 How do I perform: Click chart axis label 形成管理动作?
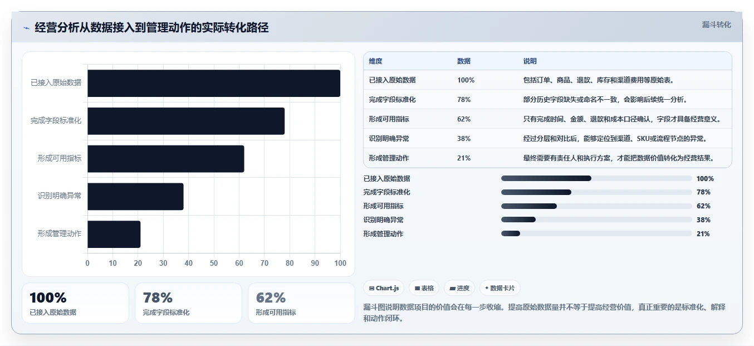pos(60,234)
